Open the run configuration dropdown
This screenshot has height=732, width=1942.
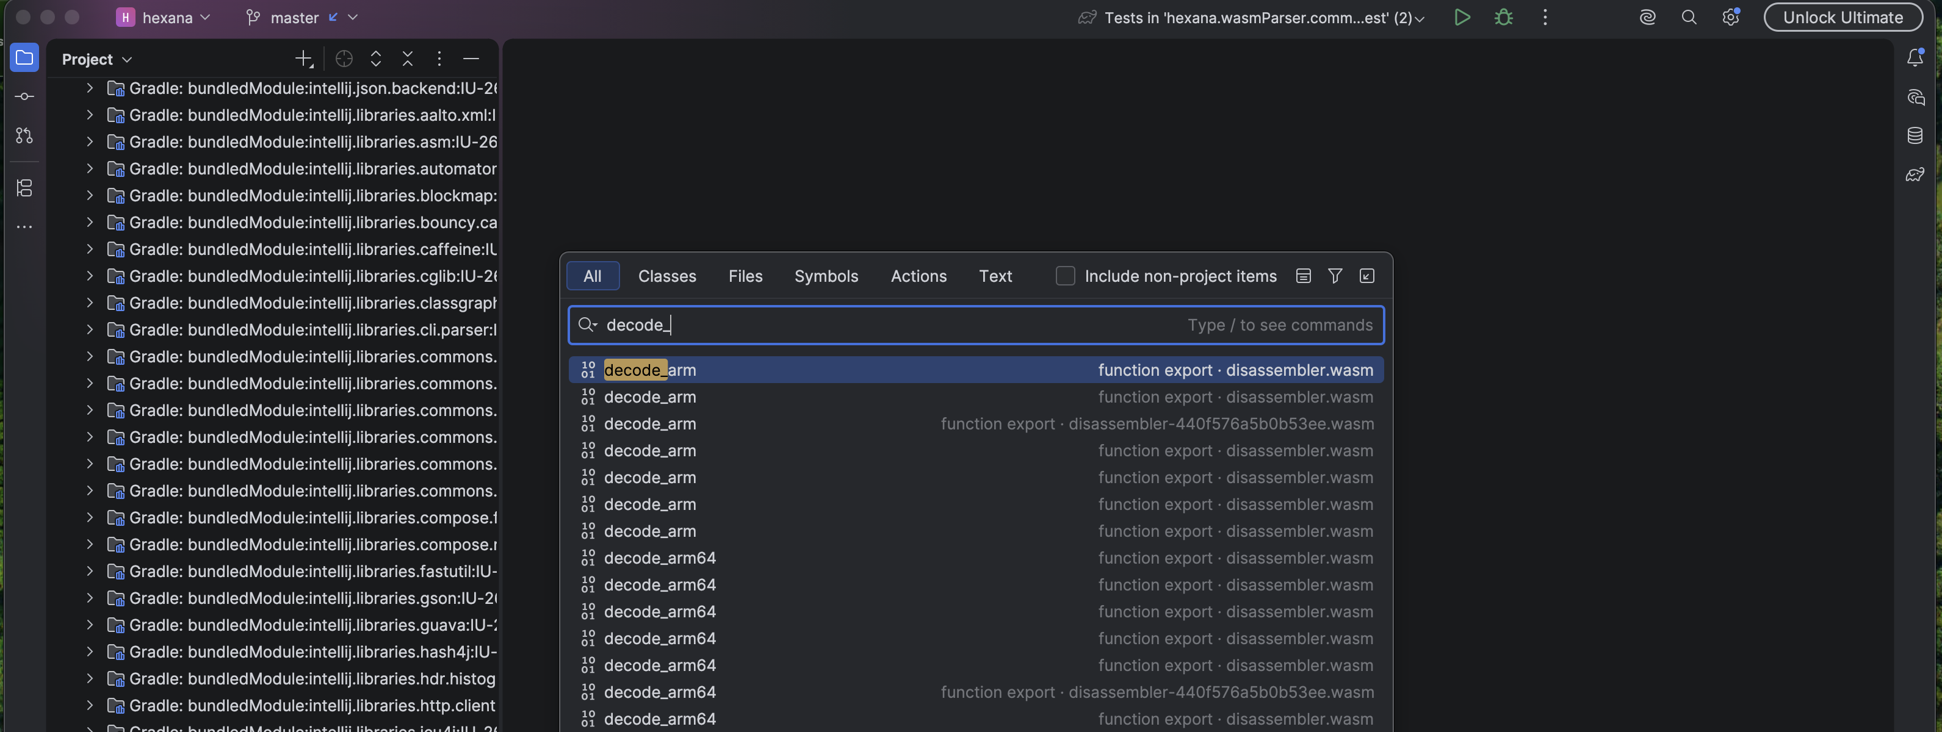click(x=1252, y=17)
